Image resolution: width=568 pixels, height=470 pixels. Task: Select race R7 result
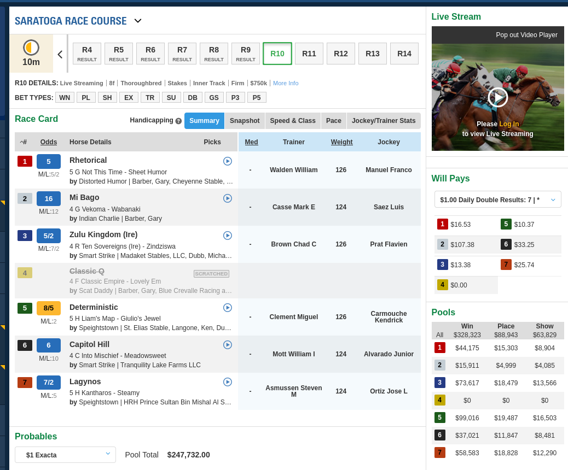tap(182, 54)
